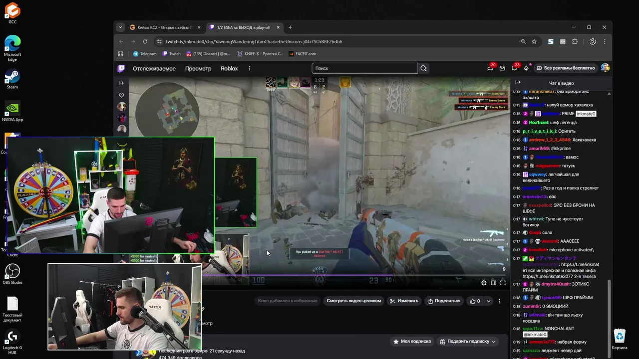Image resolution: width=639 pixels, height=359 pixels.
Task: Open the Roblox nav link
Action: pos(229,68)
